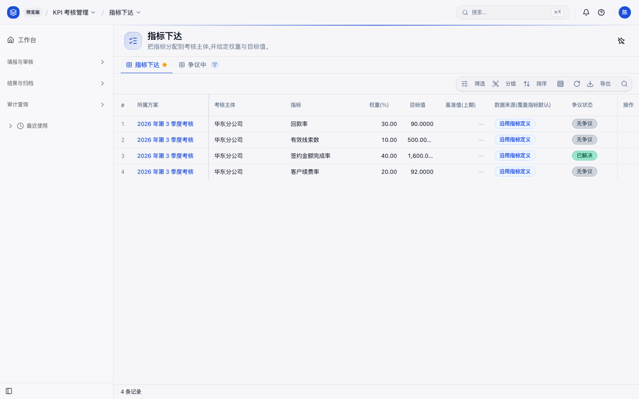
Task: Open the 指标下达 breadcrumb dropdown
Action: click(125, 12)
